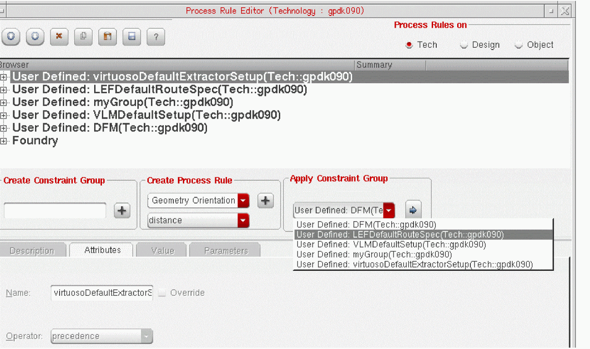This screenshot has height=349, width=590.
Task: Expand the myGroup tree node
Action: 4,103
